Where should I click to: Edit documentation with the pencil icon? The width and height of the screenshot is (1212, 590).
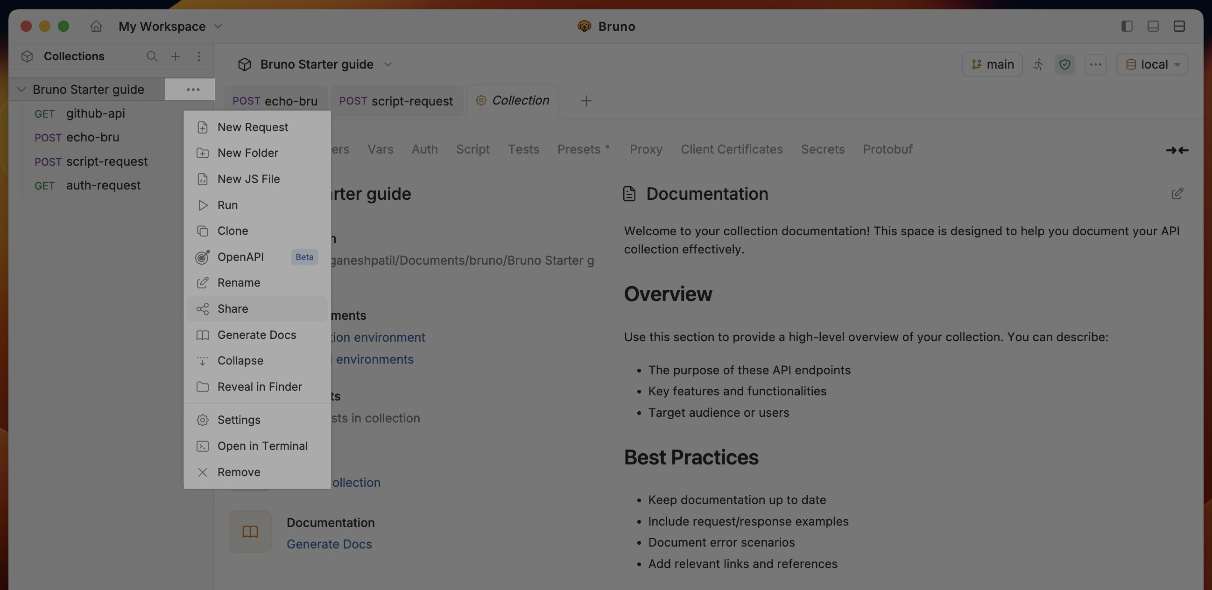tap(1177, 194)
